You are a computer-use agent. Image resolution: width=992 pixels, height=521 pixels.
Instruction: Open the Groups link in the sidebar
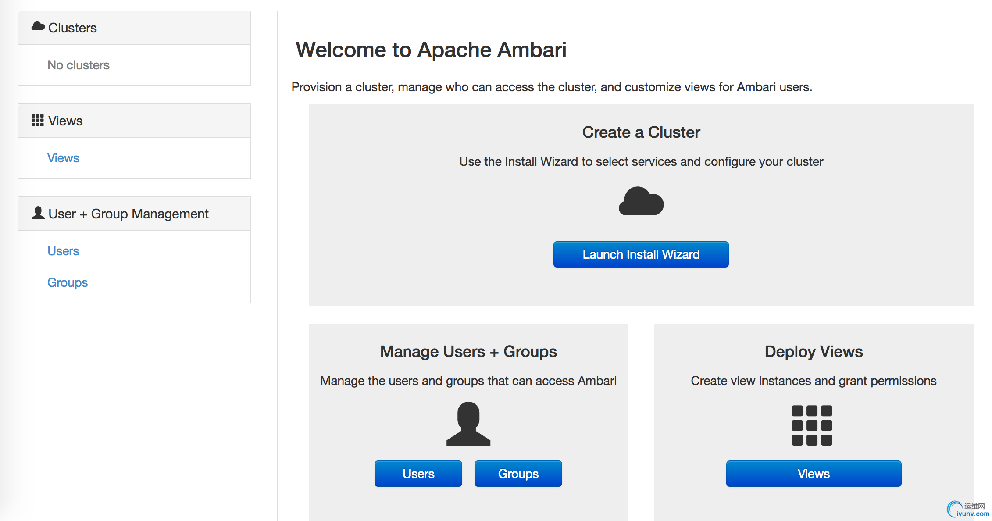68,282
